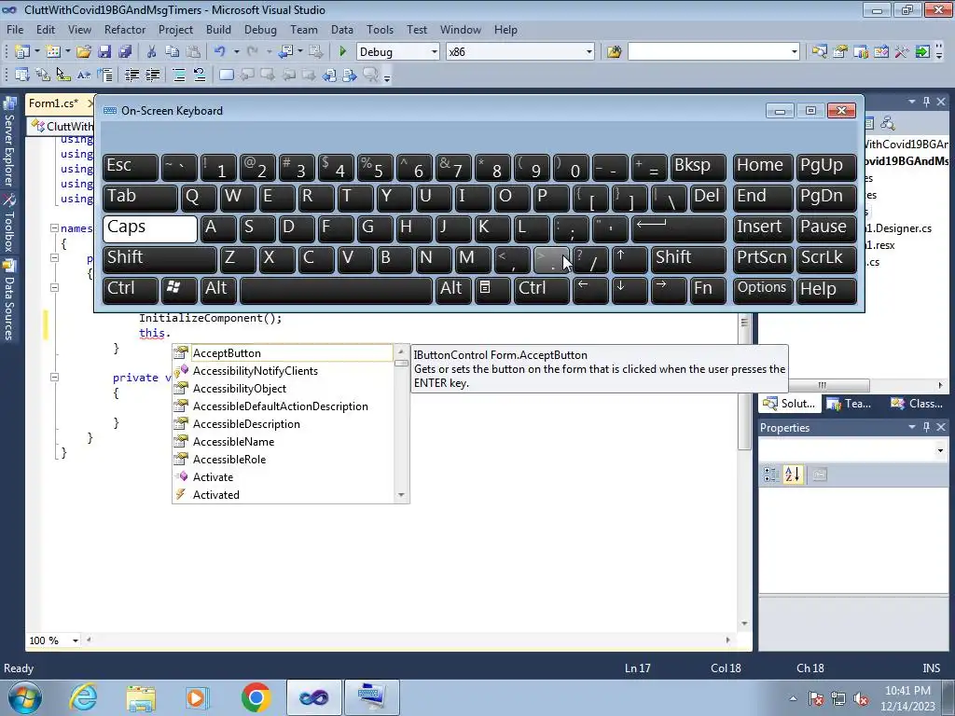Toggle the Fn key on On-Screen Keyboard
The image size is (955, 716).
[x=709, y=291]
